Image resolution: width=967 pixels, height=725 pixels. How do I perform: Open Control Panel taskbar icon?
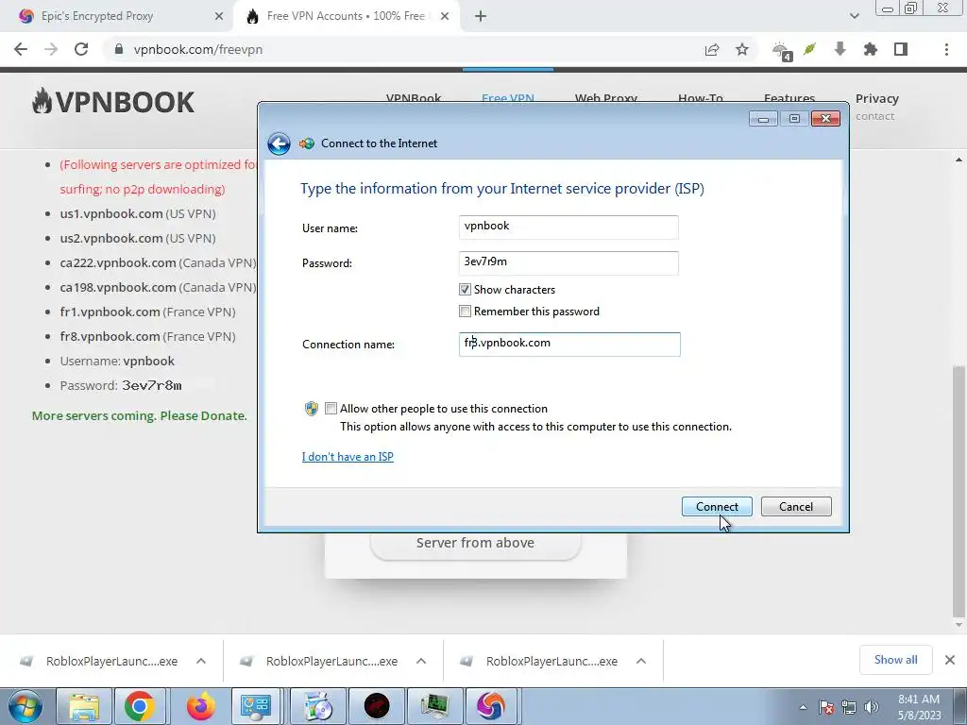tap(256, 706)
